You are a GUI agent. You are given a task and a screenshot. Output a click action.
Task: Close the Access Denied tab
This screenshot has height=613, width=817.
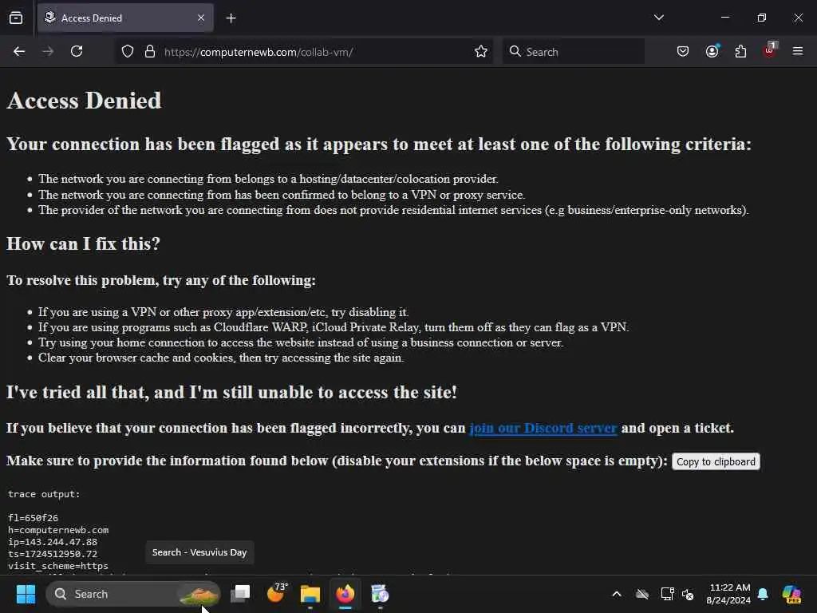[x=201, y=18]
